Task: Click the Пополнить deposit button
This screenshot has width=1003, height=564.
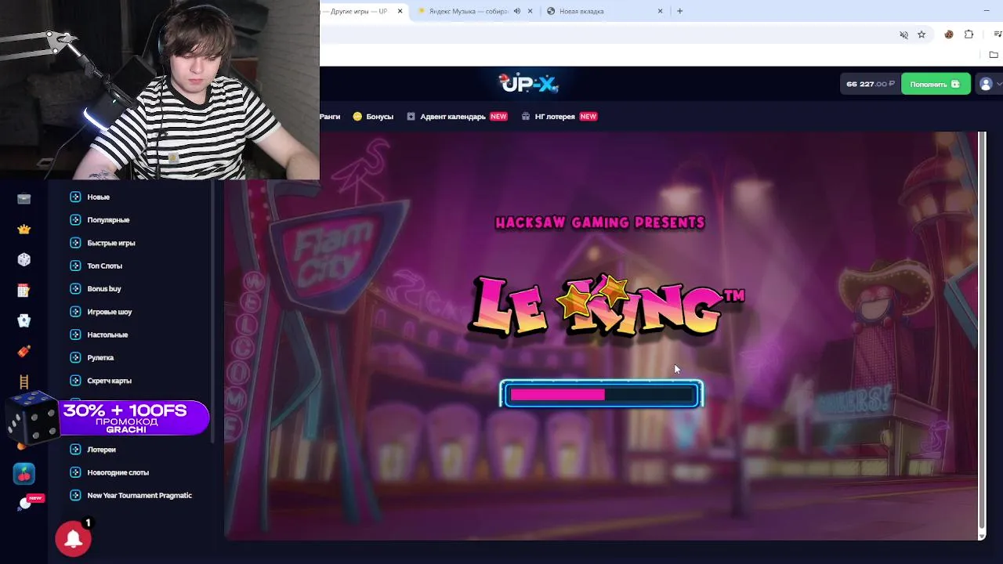Action: (936, 84)
